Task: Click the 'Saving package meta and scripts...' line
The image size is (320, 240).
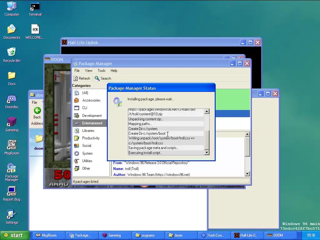Action: click(166, 148)
